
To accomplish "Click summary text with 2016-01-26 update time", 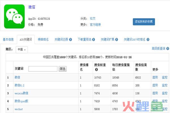I will click(x=87, y=57).
